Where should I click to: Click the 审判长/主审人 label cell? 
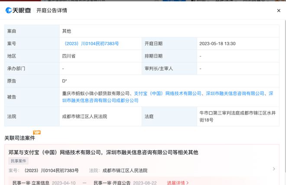pos(169,69)
